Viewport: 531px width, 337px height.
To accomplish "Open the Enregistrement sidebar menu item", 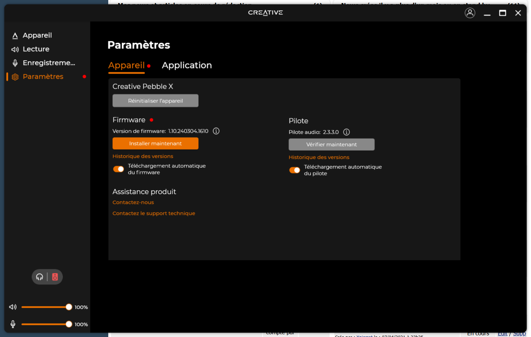I will coord(49,63).
